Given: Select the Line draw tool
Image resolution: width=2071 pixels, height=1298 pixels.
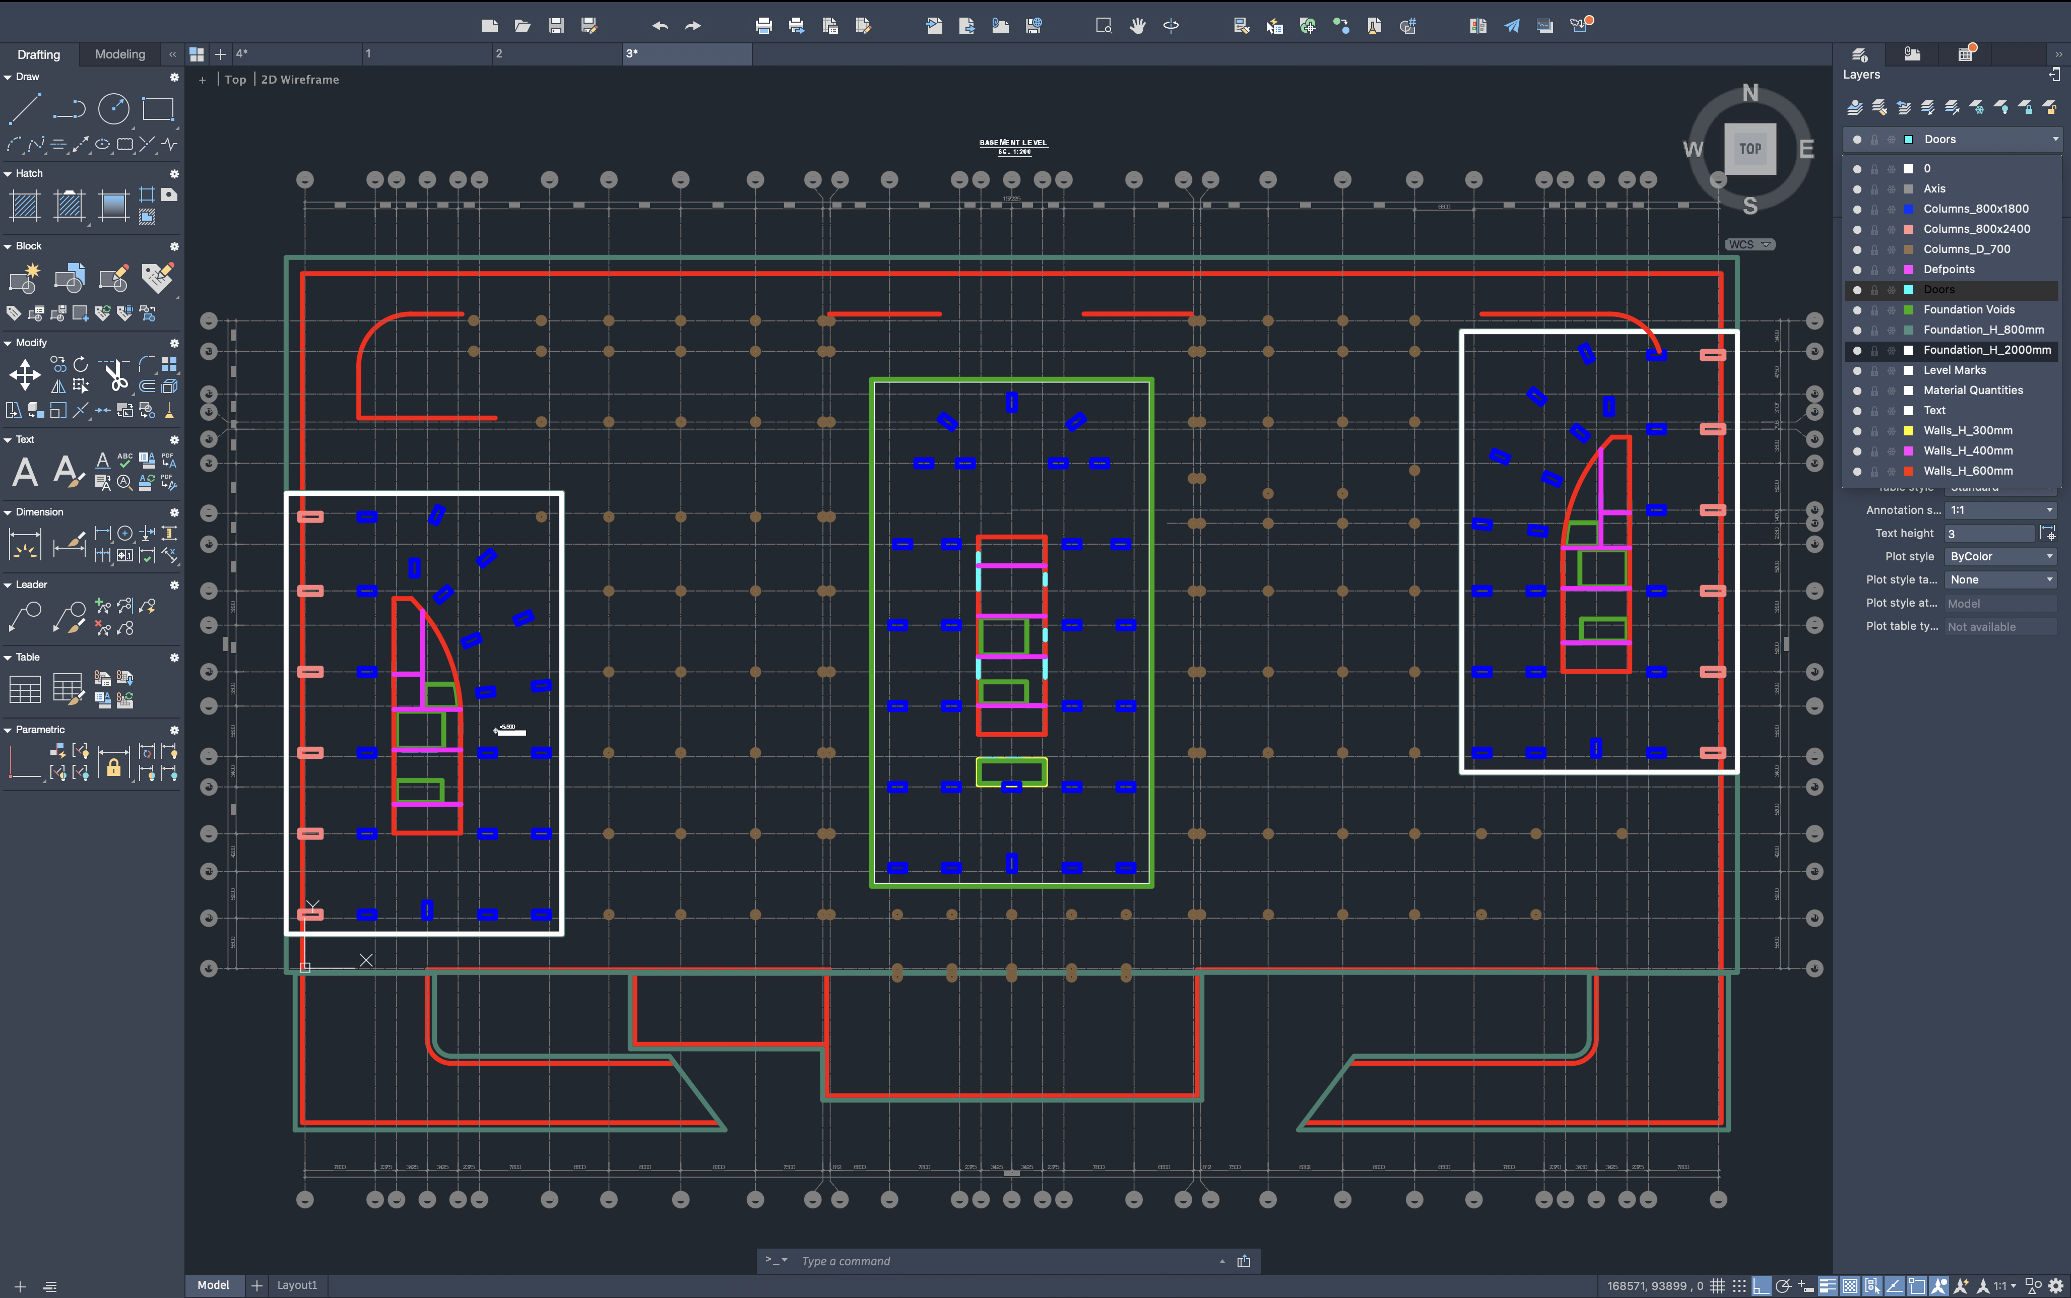Looking at the screenshot, I should [24, 109].
